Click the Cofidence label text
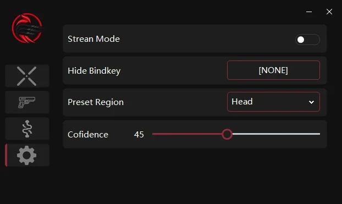Image resolution: width=342 pixels, height=204 pixels. coord(88,135)
